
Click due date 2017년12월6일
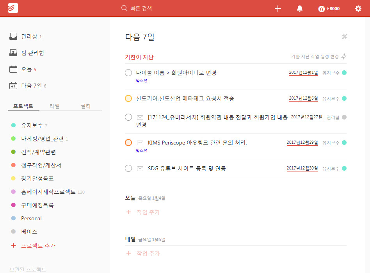coord(304,98)
